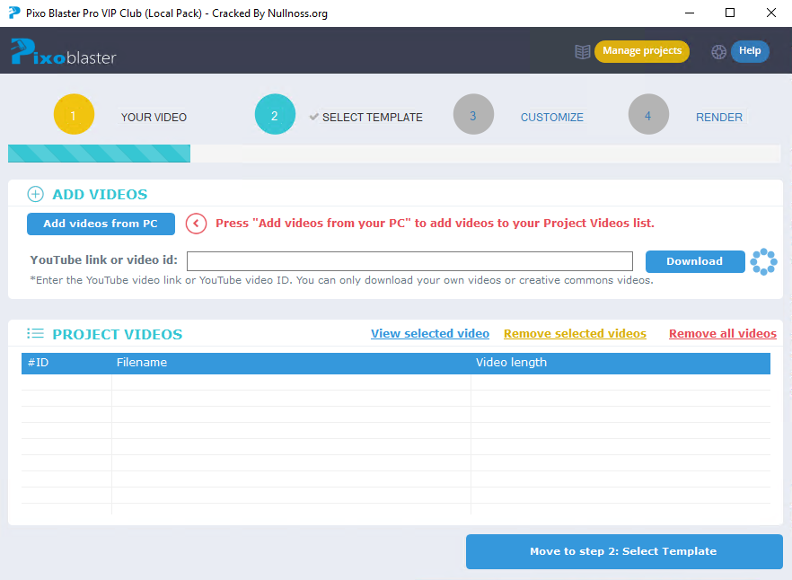The height and width of the screenshot is (580, 792).
Task: Go to the CUSTOMIZE step label
Action: 552,118
